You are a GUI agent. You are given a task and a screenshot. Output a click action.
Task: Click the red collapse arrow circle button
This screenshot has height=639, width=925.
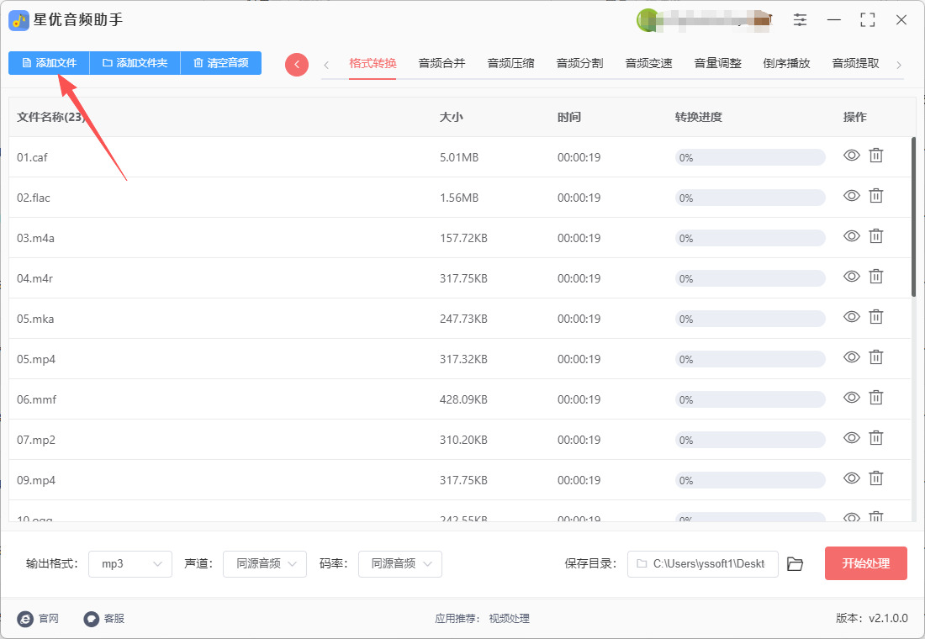297,65
